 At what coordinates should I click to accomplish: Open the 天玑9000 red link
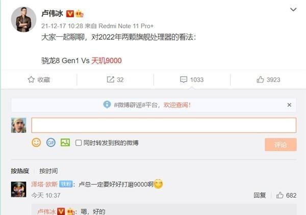[107, 61]
